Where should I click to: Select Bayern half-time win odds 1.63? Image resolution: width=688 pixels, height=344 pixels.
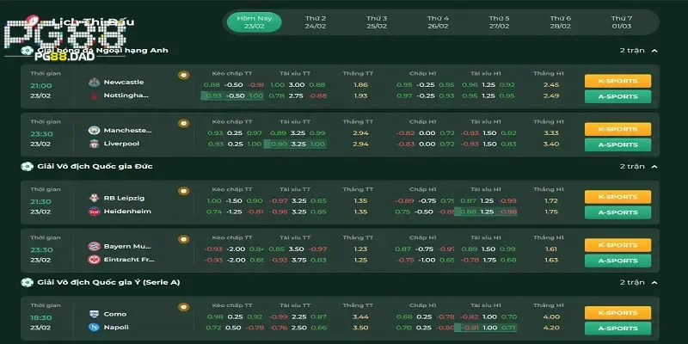click(x=550, y=261)
